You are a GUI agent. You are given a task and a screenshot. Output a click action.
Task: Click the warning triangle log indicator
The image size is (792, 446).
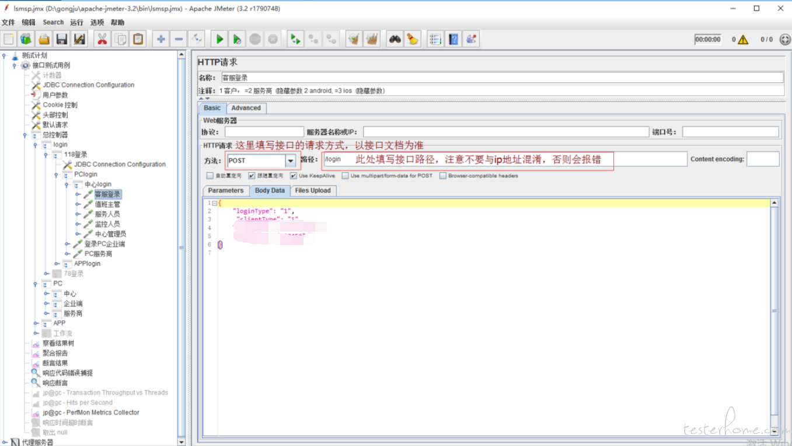point(743,40)
